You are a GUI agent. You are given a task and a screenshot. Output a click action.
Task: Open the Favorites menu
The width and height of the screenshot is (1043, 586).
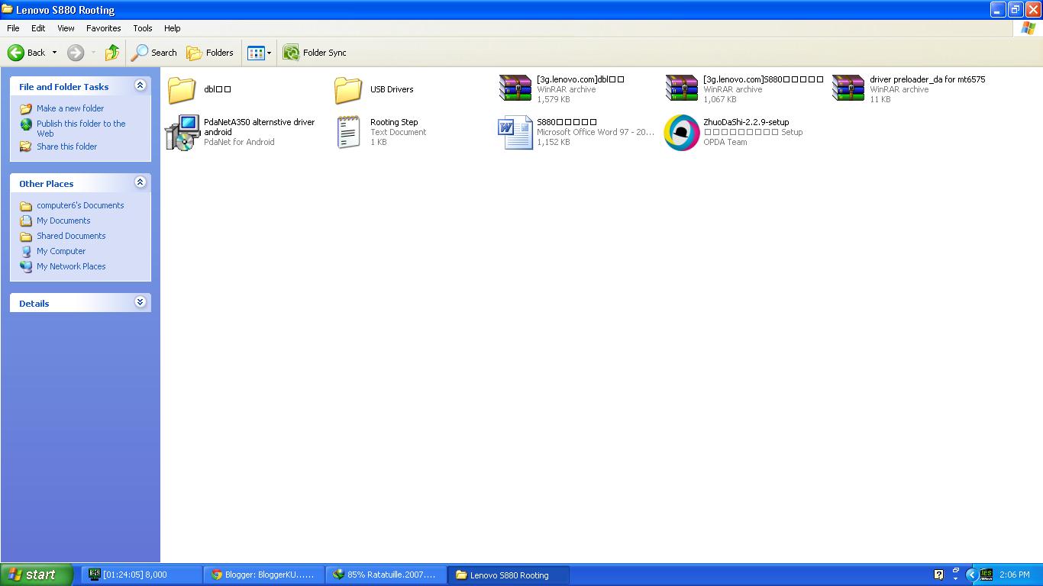click(x=103, y=28)
